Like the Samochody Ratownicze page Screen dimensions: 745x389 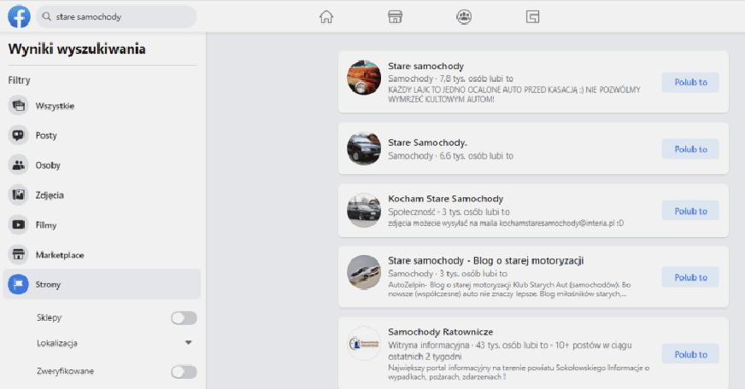(x=690, y=354)
